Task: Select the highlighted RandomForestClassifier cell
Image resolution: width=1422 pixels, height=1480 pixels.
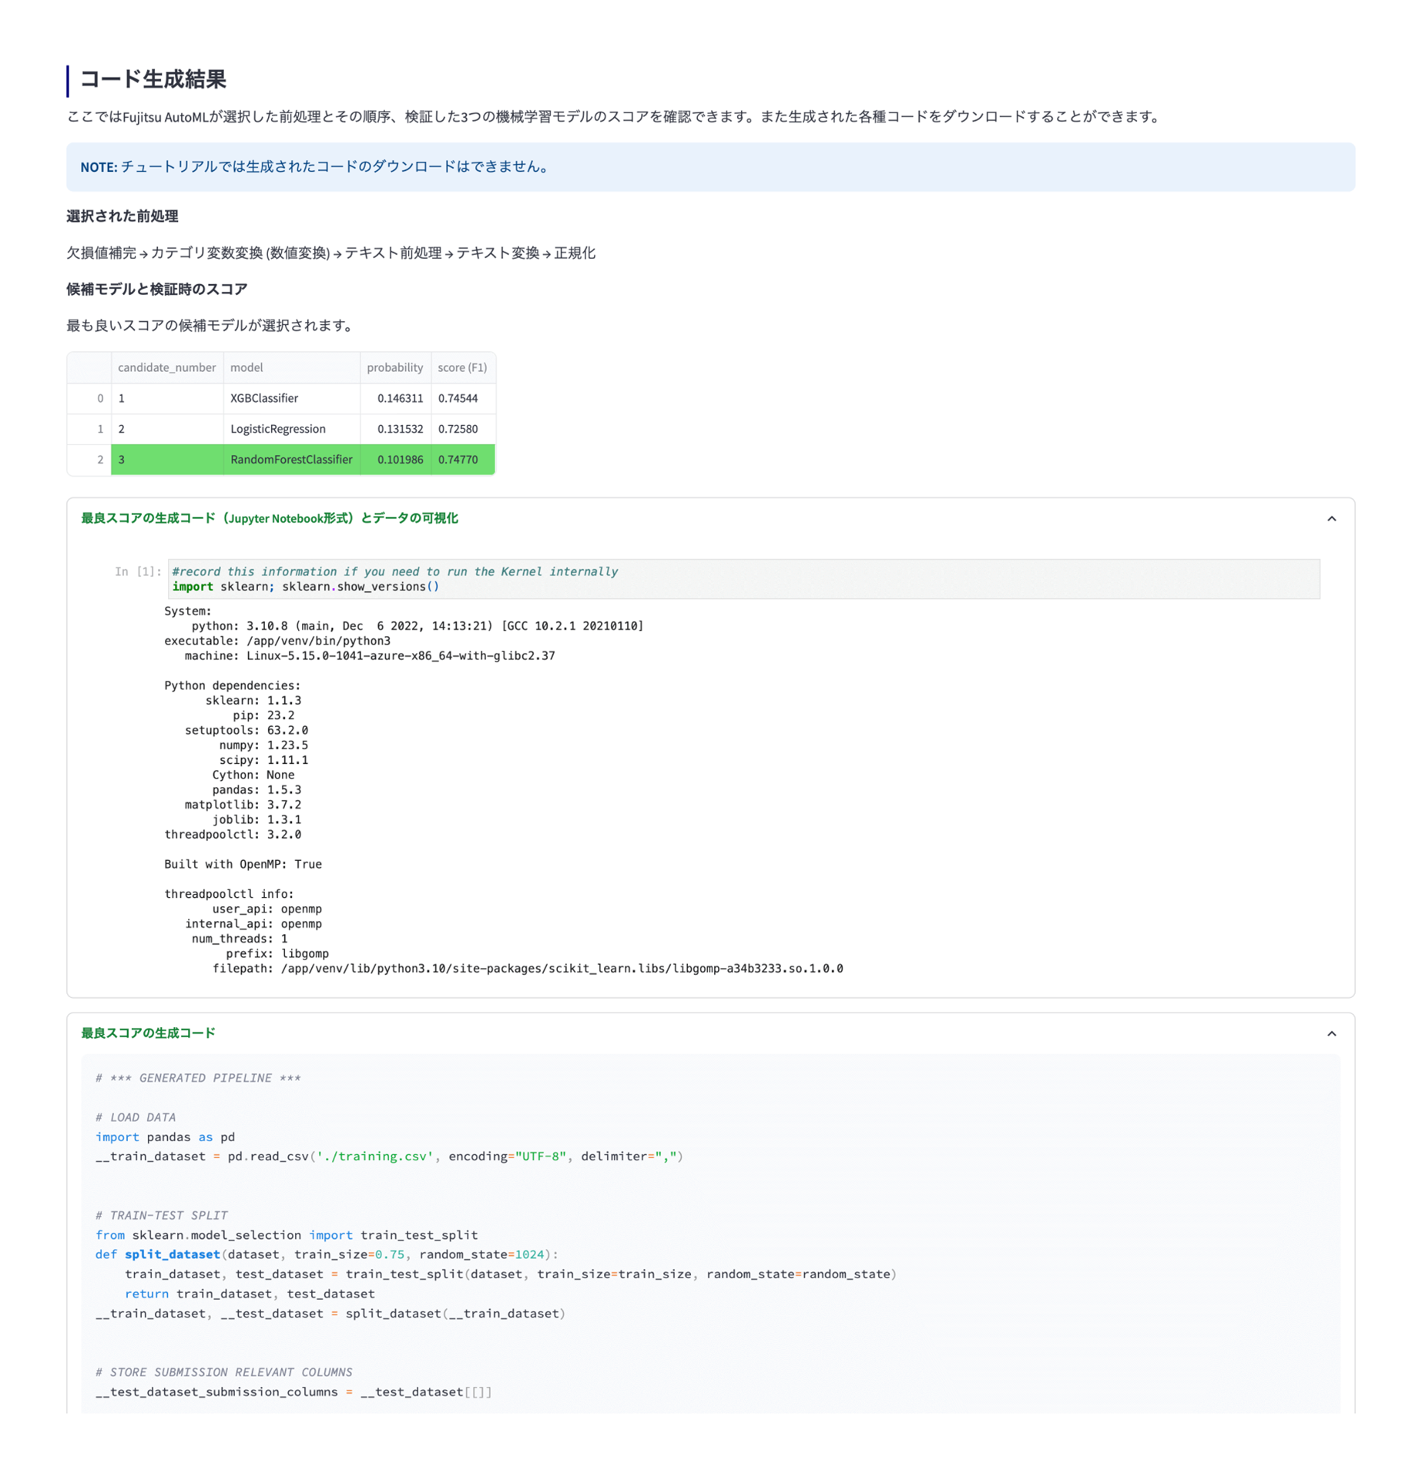Action: tap(291, 460)
